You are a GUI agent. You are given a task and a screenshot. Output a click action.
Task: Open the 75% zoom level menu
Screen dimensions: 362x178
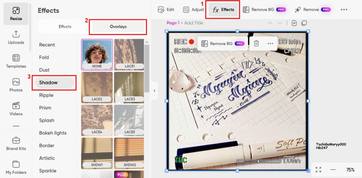(350, 170)
